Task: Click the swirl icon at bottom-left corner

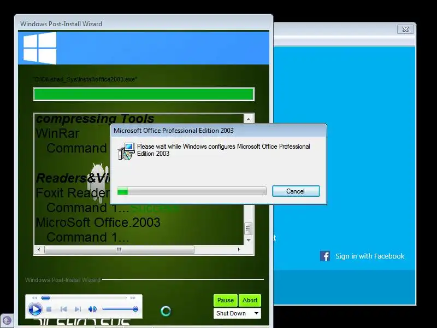Action: coord(7,320)
